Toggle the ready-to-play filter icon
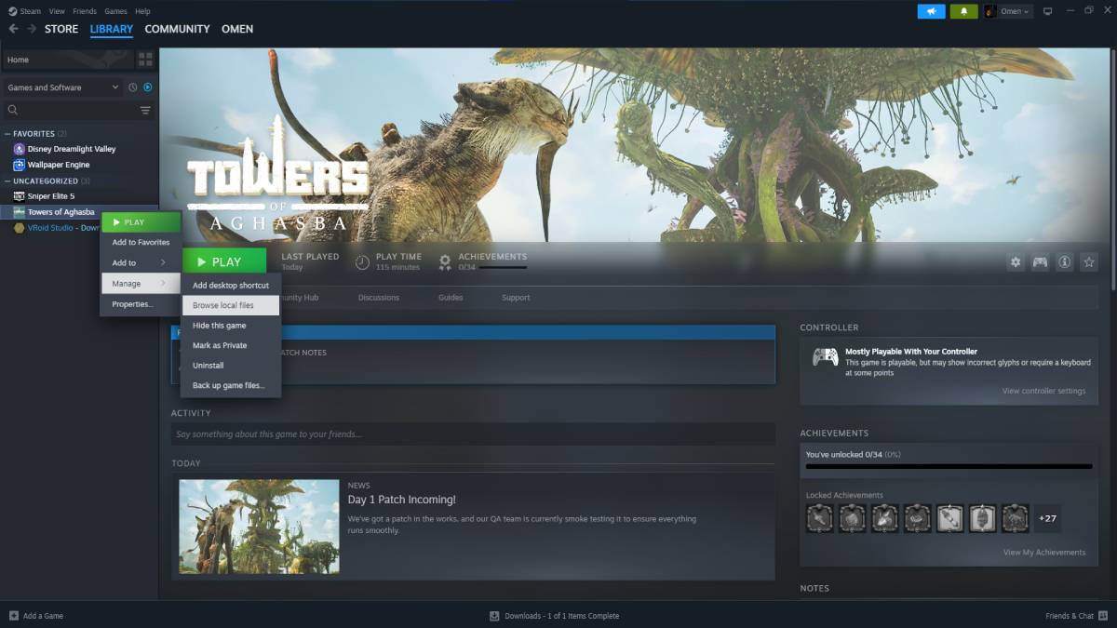This screenshot has height=628, width=1117. [x=147, y=87]
